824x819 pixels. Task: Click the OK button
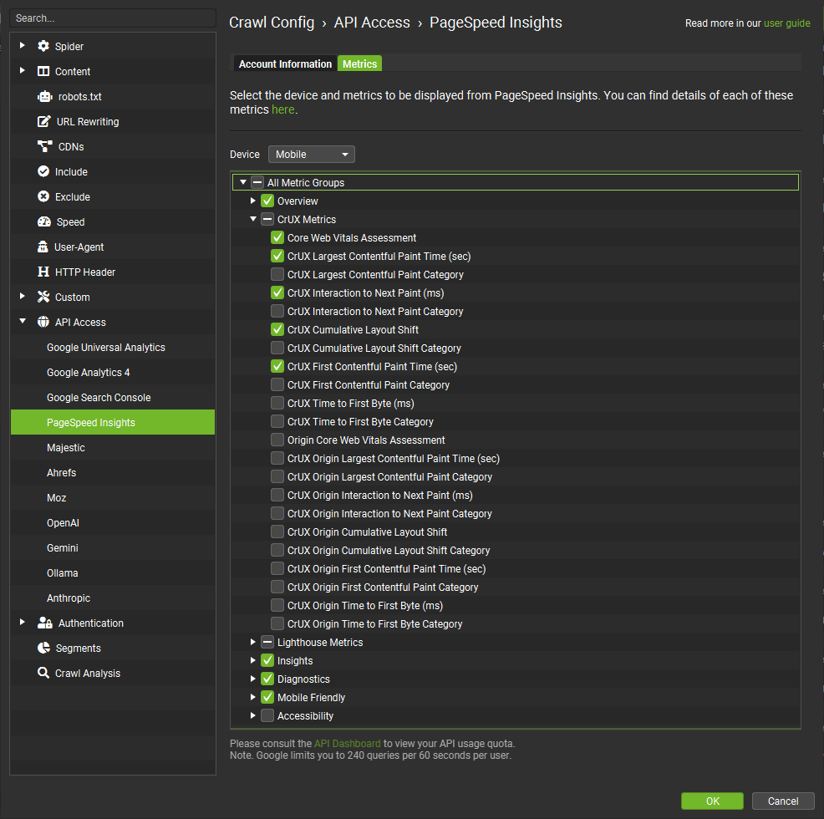pyautogui.click(x=713, y=801)
